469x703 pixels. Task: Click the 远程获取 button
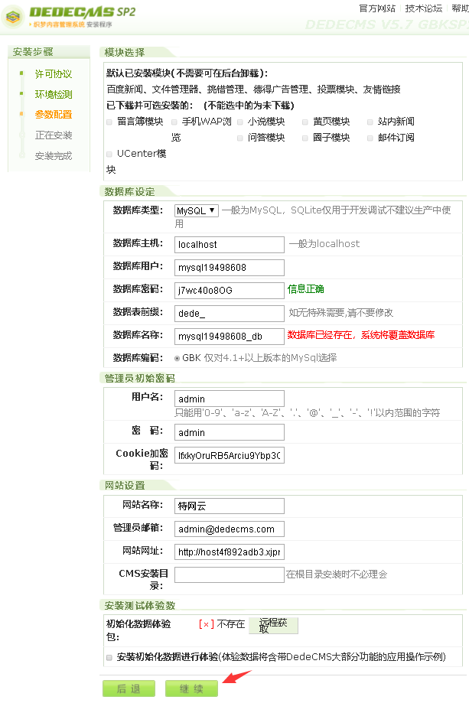tap(273, 625)
